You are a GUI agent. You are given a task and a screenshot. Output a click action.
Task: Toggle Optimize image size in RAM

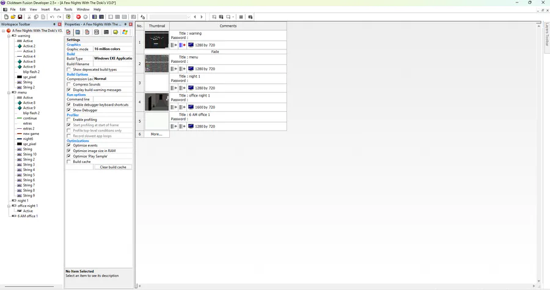tap(68, 151)
